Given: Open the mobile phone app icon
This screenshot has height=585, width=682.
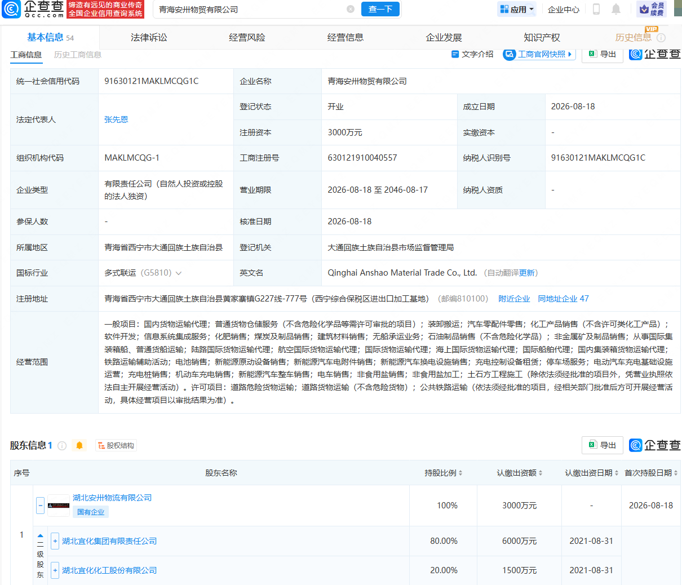Looking at the screenshot, I should tap(596, 9).
